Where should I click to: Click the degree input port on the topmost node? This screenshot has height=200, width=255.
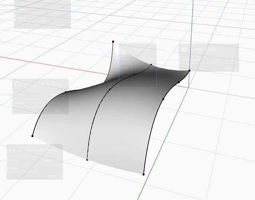click(30, 18)
